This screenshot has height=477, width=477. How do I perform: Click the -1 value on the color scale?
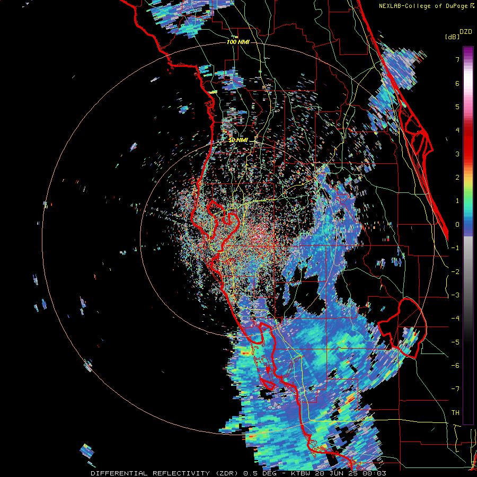(455, 248)
